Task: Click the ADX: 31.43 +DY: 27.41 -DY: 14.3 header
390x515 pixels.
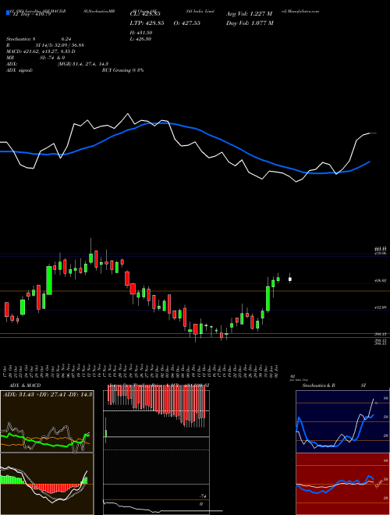Action: (48, 394)
